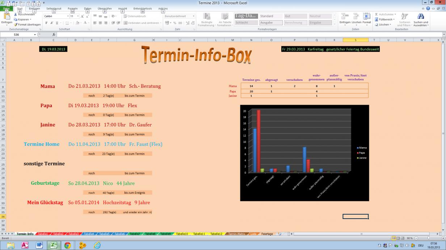Open the Formeln ribbon tab
Viewport: 446px width, 250px height.
[x=72, y=8]
